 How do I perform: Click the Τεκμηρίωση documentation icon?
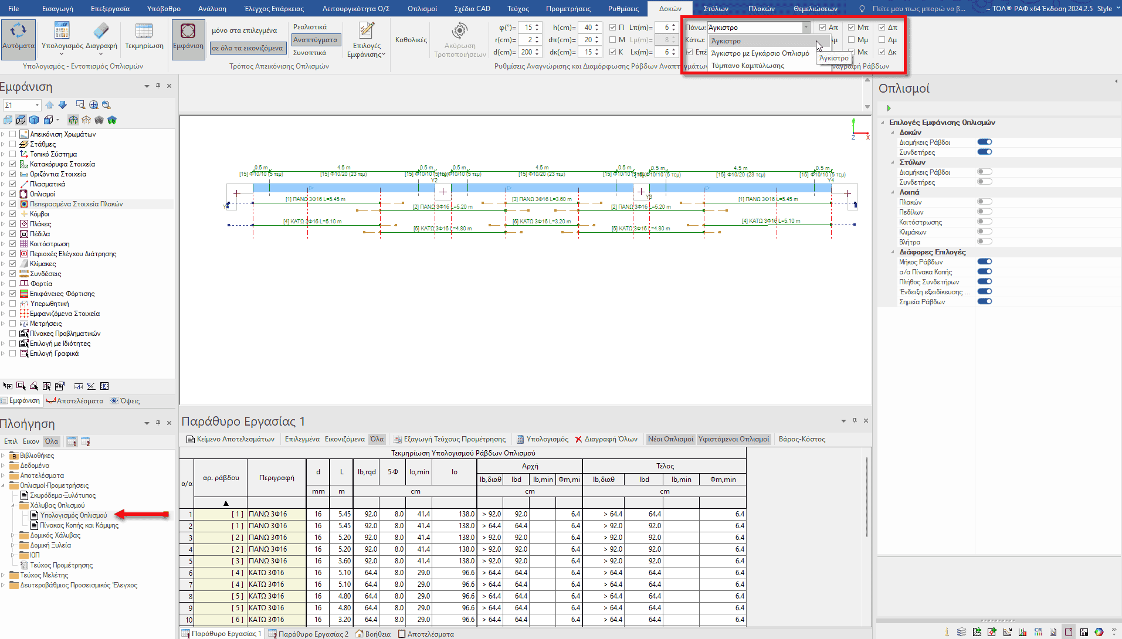click(144, 32)
